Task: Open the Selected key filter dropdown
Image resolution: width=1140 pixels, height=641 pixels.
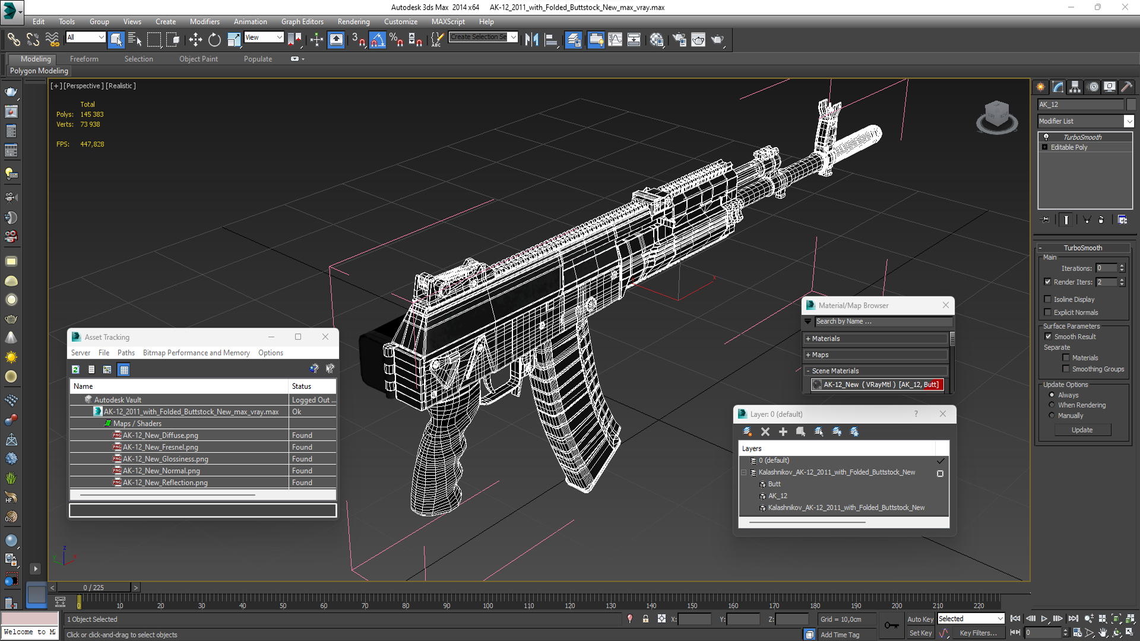Action: click(1000, 618)
